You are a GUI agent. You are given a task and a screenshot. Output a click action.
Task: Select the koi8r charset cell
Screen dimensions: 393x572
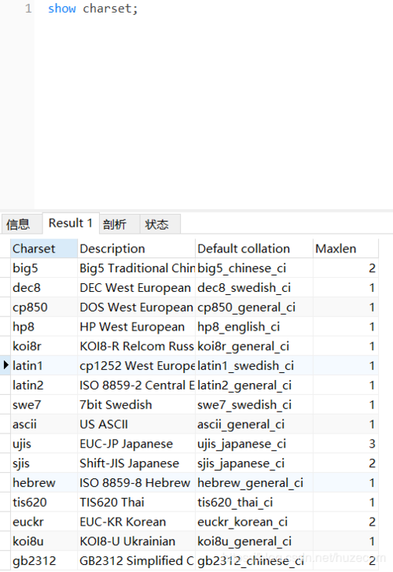[x=44, y=346]
